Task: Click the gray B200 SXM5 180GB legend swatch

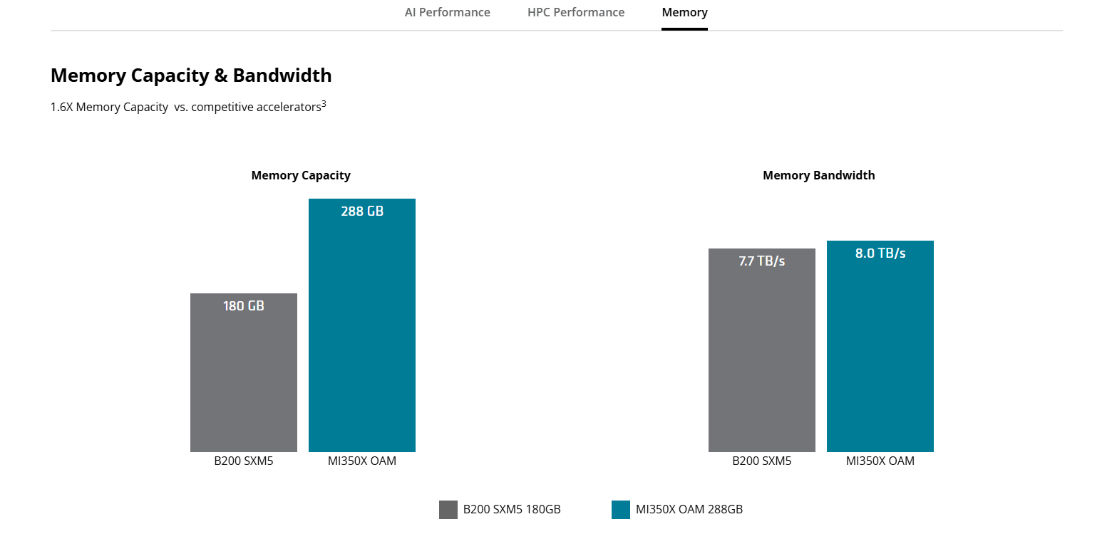Action: (x=448, y=510)
